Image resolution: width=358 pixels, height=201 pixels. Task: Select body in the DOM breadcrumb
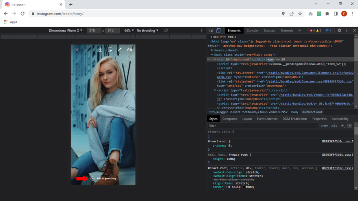tap(294, 112)
